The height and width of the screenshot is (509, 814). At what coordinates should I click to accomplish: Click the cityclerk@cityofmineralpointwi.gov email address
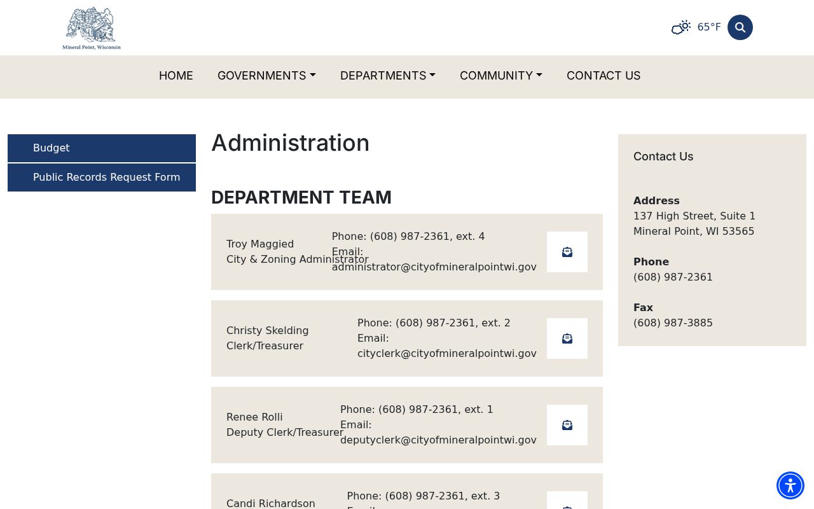447,354
